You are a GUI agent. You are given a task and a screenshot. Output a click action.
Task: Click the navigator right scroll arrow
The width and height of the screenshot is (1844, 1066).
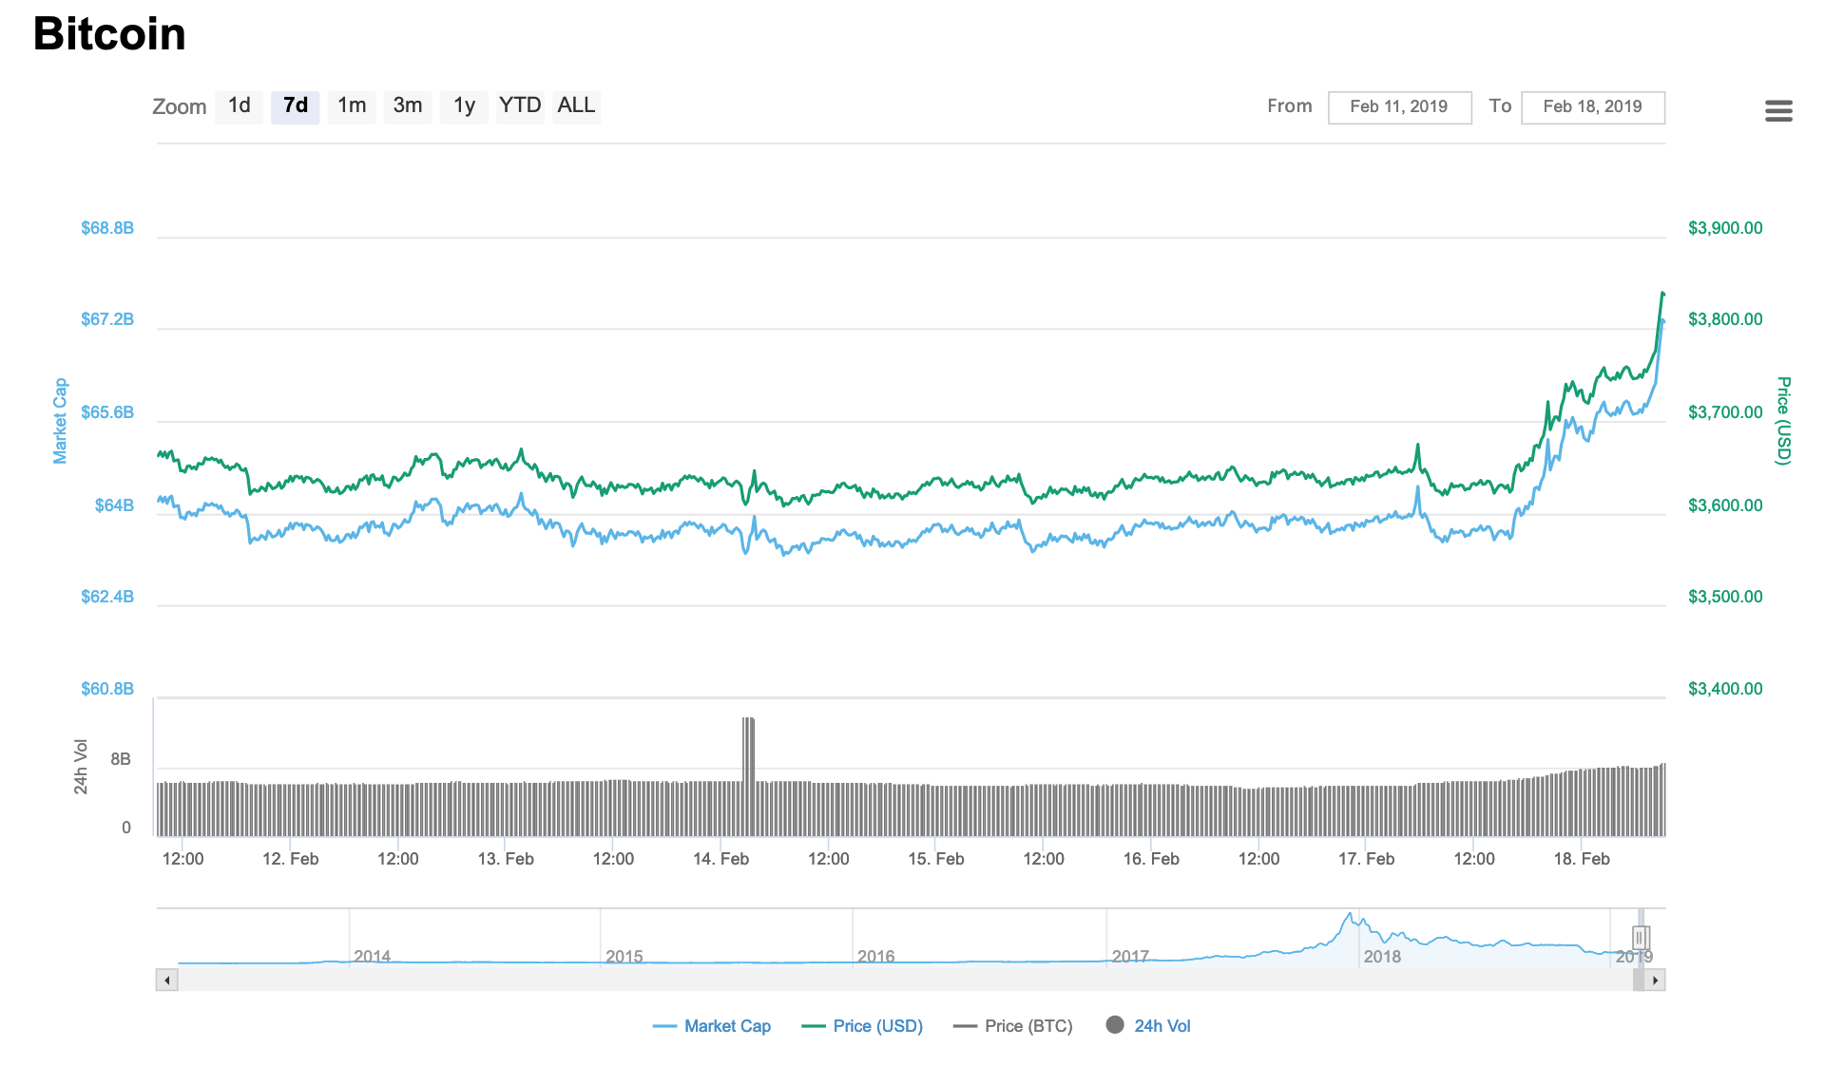pyautogui.click(x=1655, y=980)
